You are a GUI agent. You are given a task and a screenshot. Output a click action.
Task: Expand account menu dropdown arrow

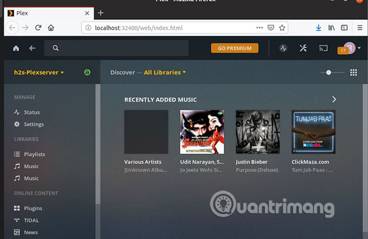click(359, 48)
